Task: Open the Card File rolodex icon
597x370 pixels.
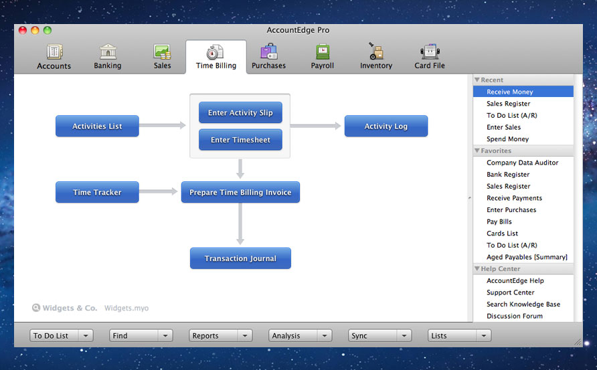Action: [x=430, y=52]
